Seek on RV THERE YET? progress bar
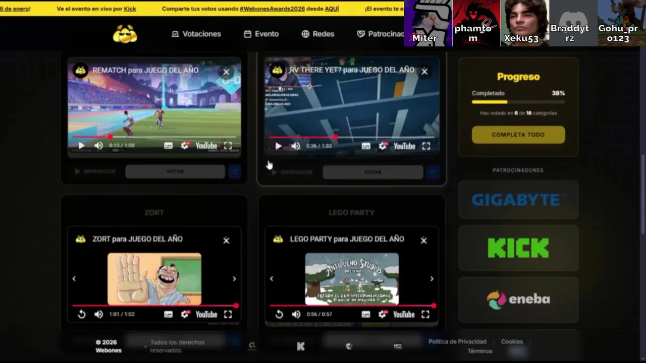The width and height of the screenshot is (646, 363). tap(352, 137)
